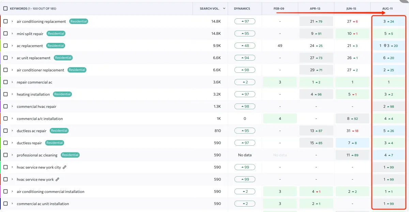Image resolution: width=409 pixels, height=212 pixels.
Task: Click keyword 'commercial ac unit installation'
Action: tap(43, 204)
